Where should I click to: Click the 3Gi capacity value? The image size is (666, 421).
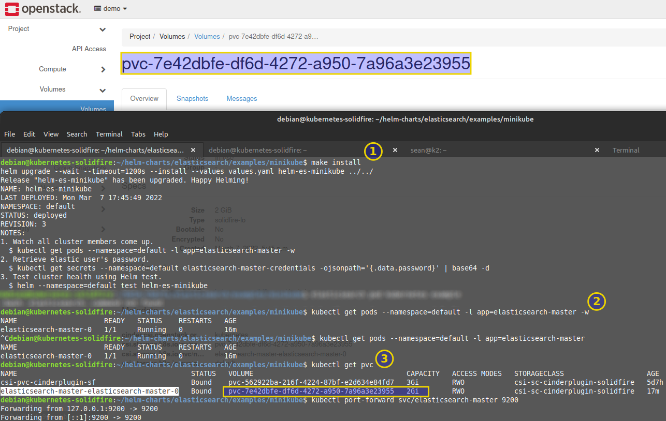pos(412,382)
